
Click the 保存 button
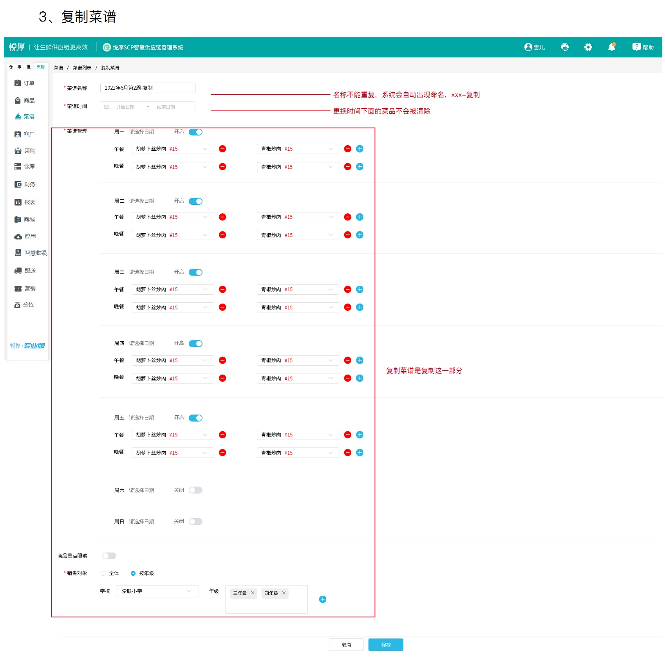pyautogui.click(x=386, y=645)
